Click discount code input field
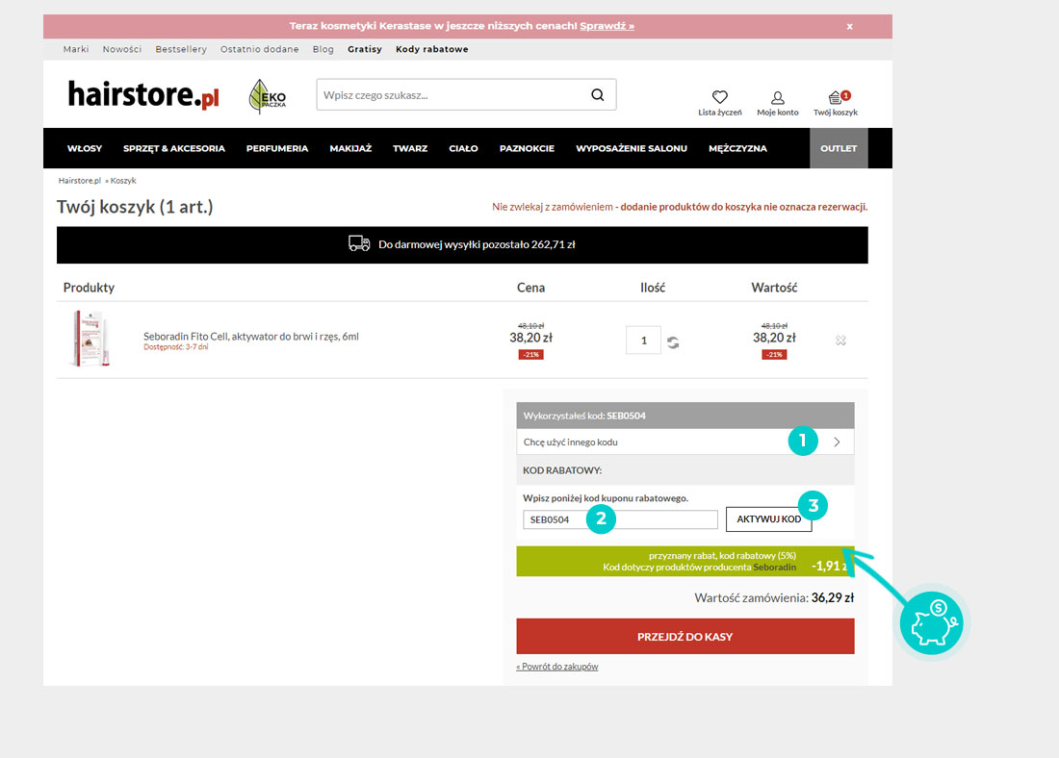The width and height of the screenshot is (1059, 758). (x=620, y=519)
